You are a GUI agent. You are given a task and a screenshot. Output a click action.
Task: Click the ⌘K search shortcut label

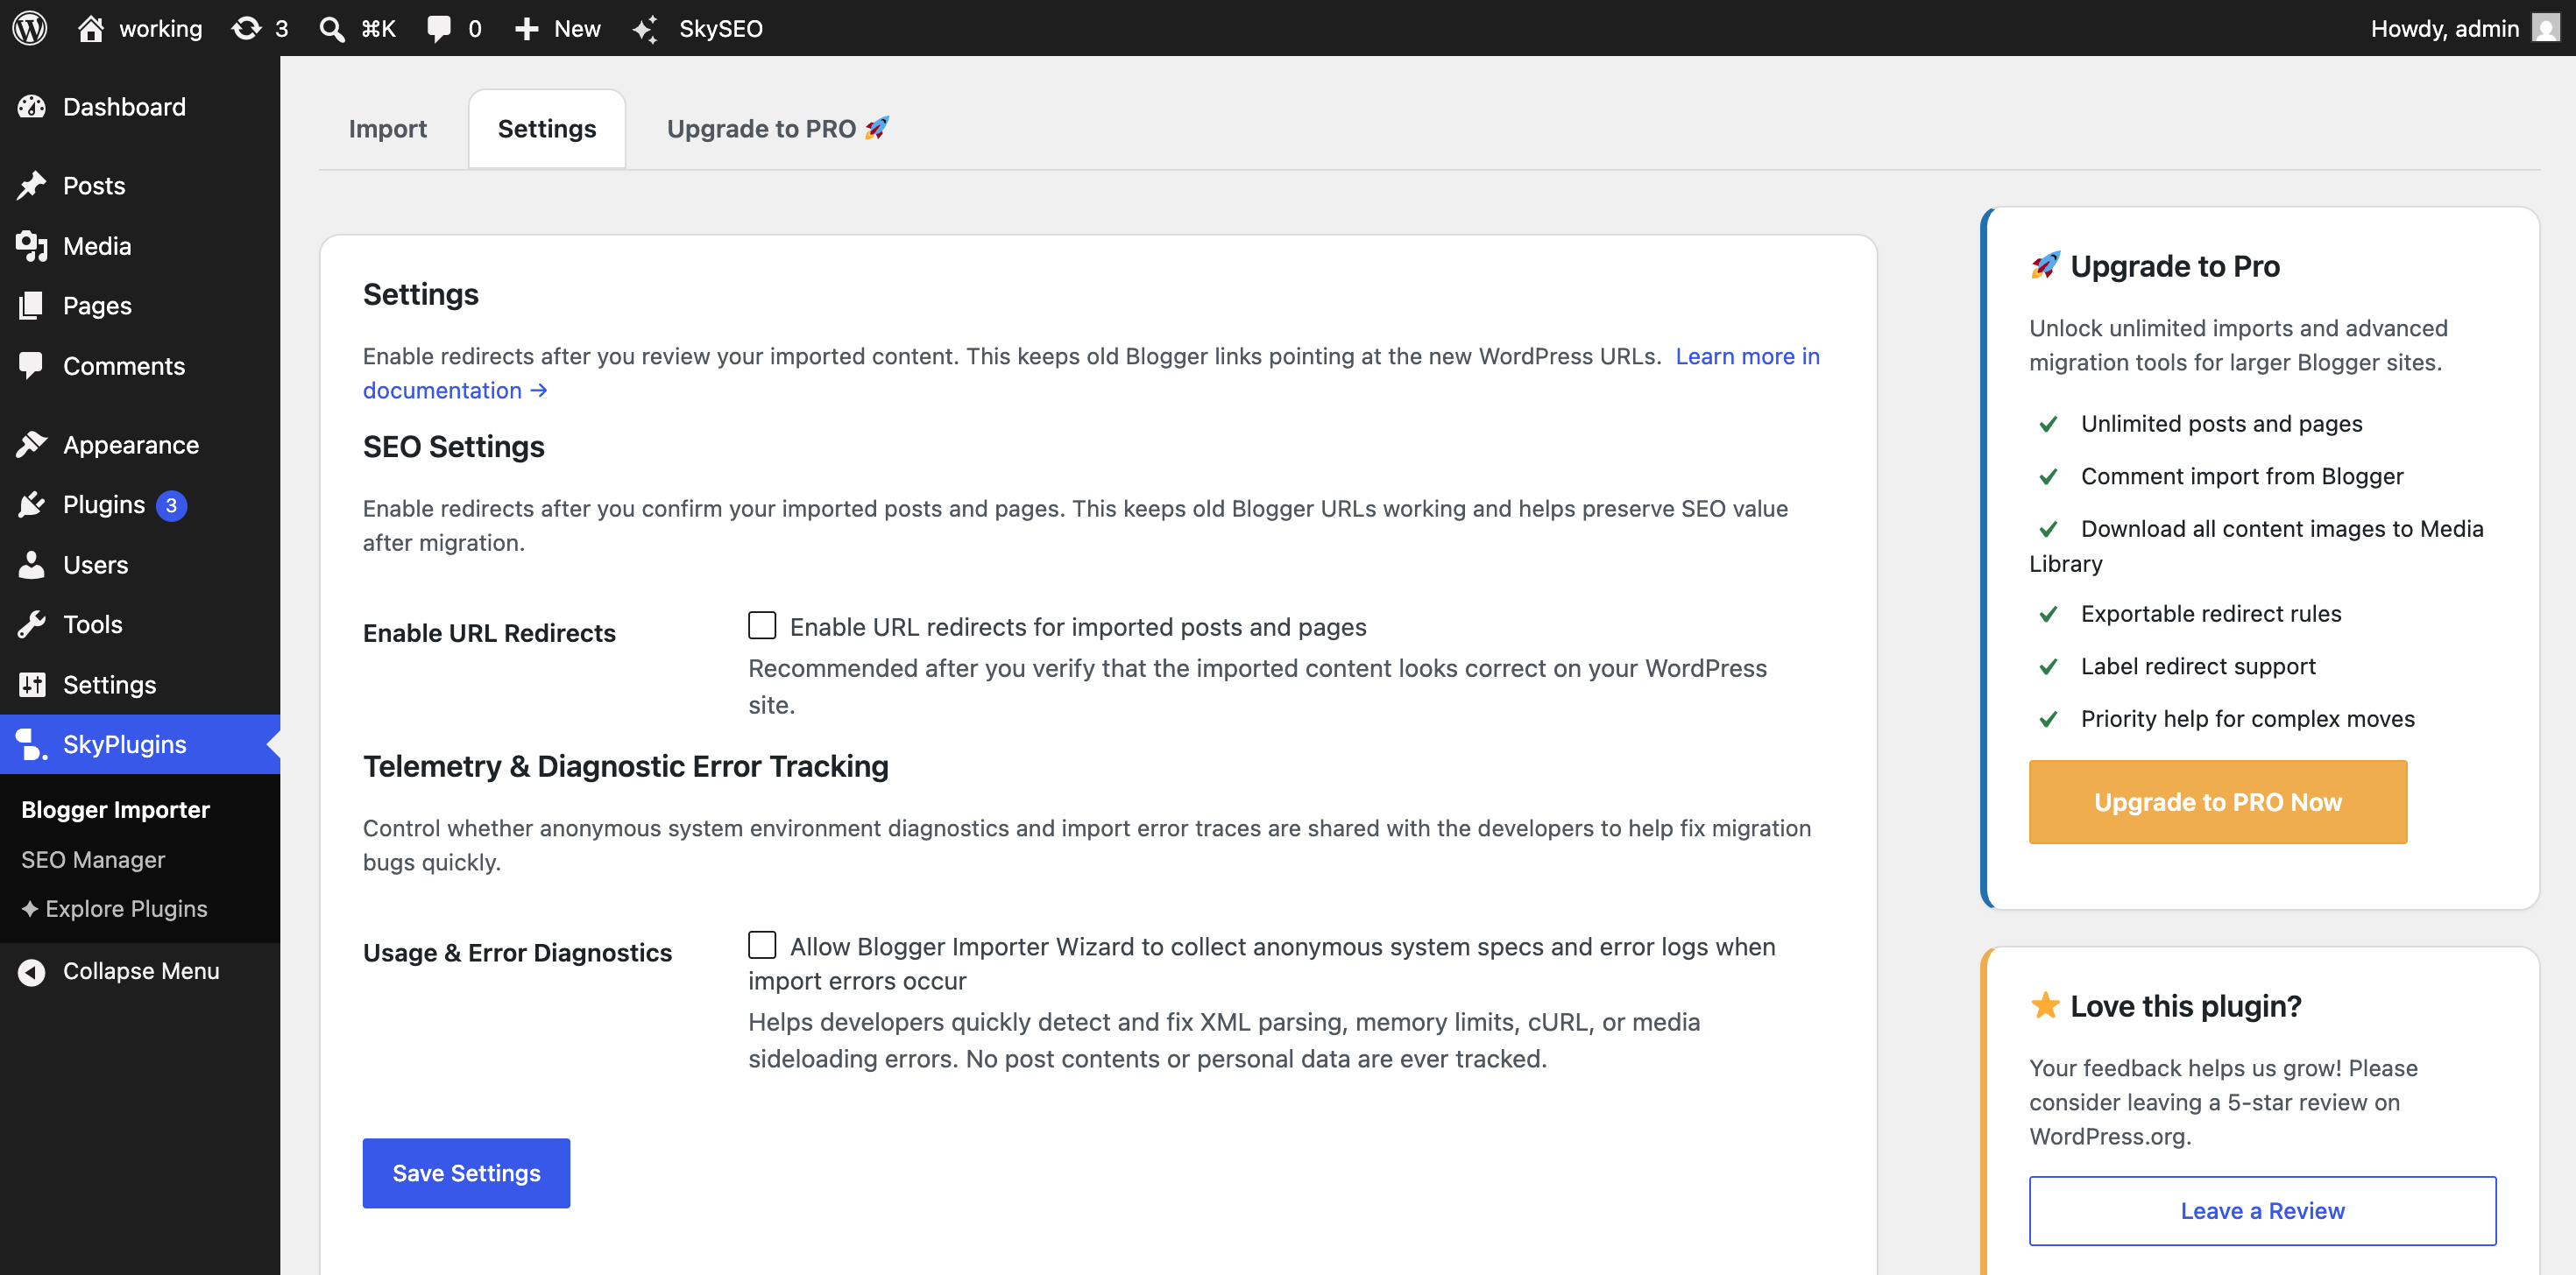tap(378, 28)
